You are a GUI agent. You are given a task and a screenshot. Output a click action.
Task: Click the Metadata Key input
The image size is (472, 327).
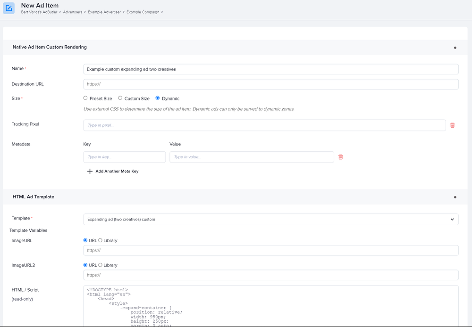click(x=124, y=157)
